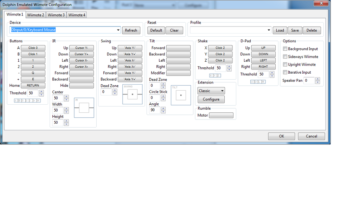
Task: Click the empty Rumble Motor mapping button
Action: [221, 115]
